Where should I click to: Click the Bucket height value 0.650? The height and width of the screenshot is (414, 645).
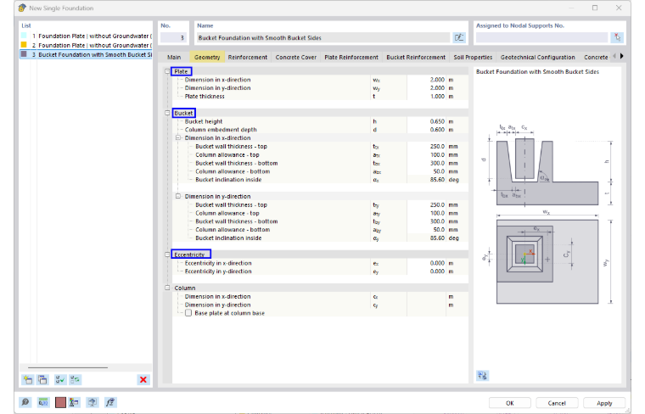pyautogui.click(x=426, y=121)
